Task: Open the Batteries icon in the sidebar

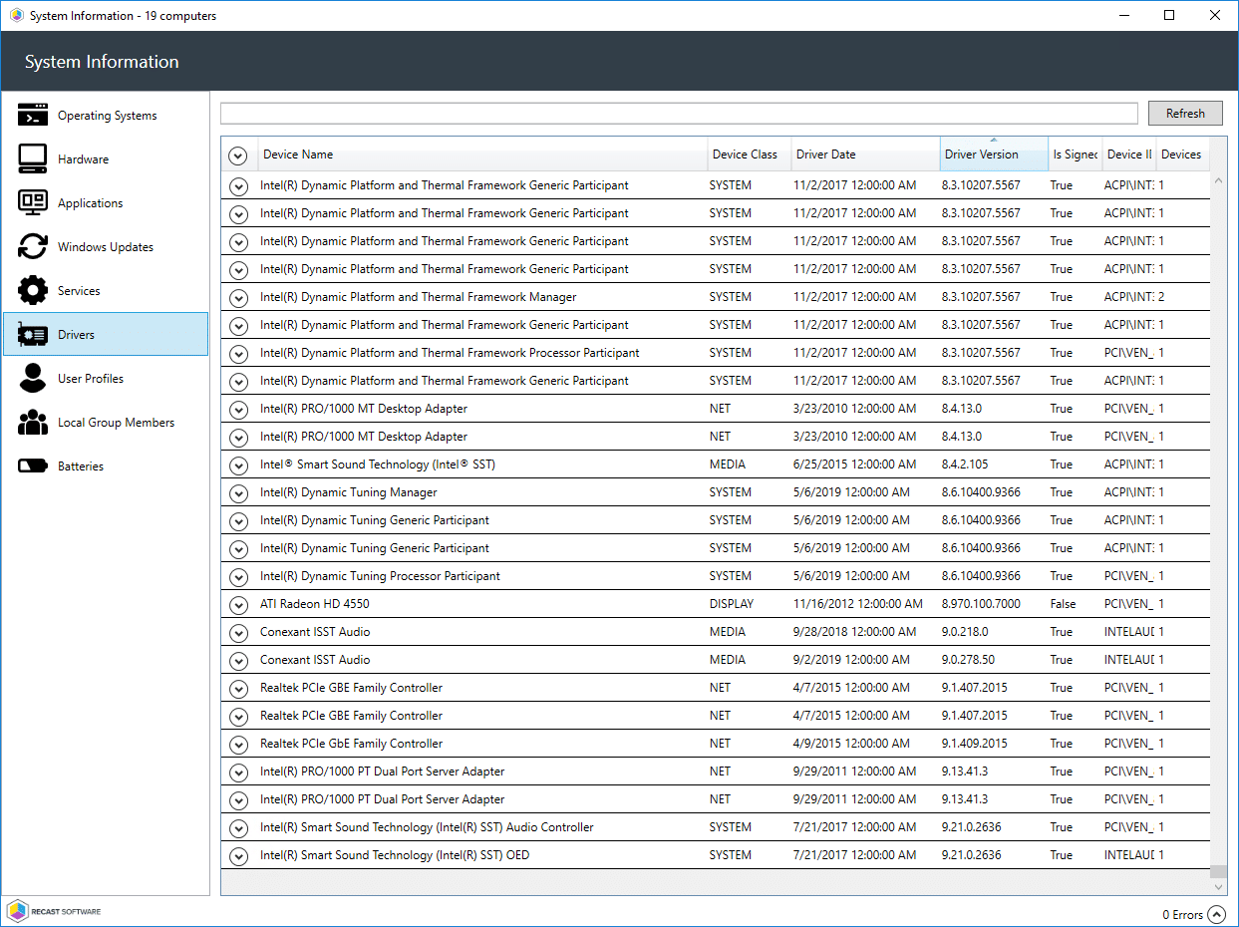Action: pyautogui.click(x=33, y=466)
